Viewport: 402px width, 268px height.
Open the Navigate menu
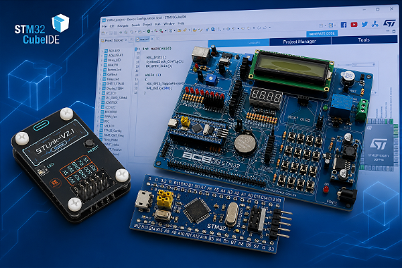click(x=123, y=25)
